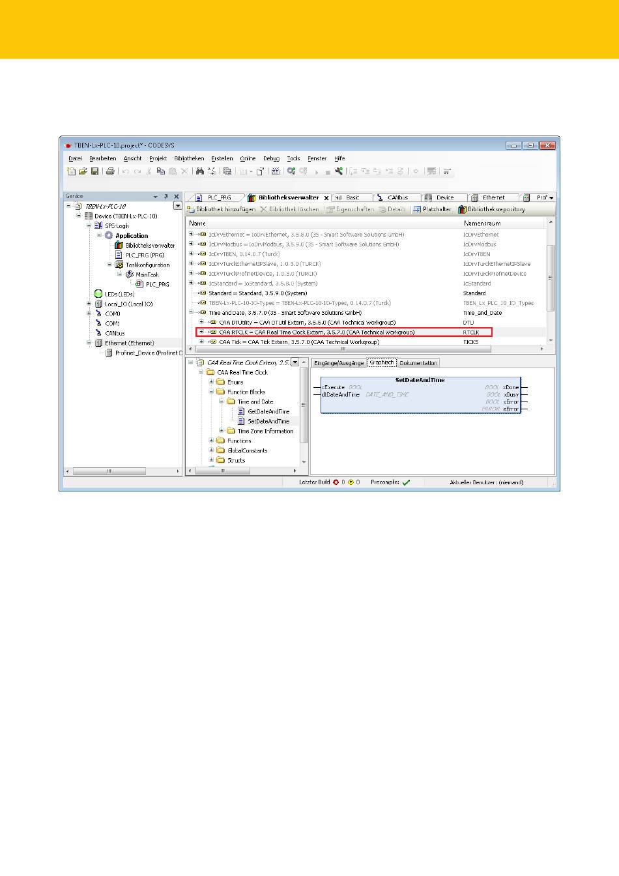Screen dimensions: 619x876
Task: Click the Print toolbar icon
Action: coord(110,171)
